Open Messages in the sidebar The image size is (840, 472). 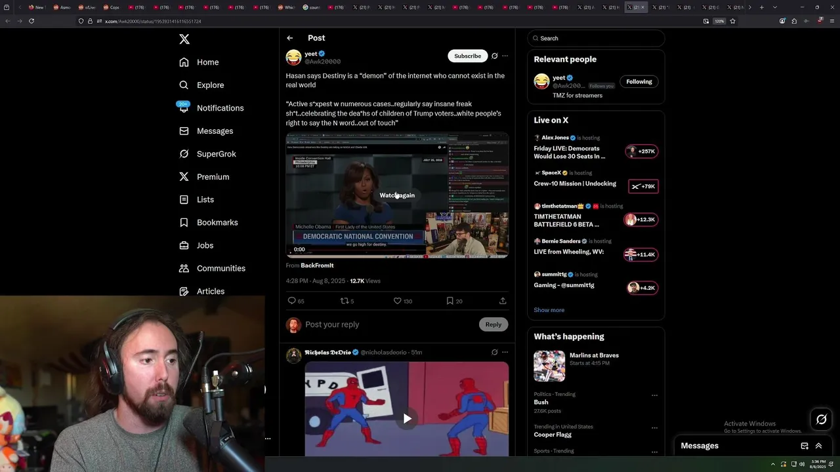tap(205, 131)
